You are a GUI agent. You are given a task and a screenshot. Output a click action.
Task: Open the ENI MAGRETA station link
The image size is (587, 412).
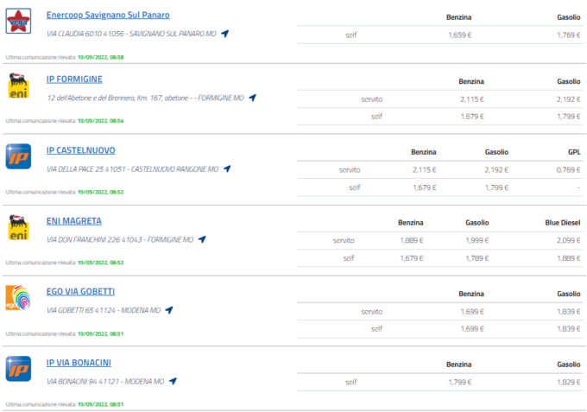tap(73, 221)
